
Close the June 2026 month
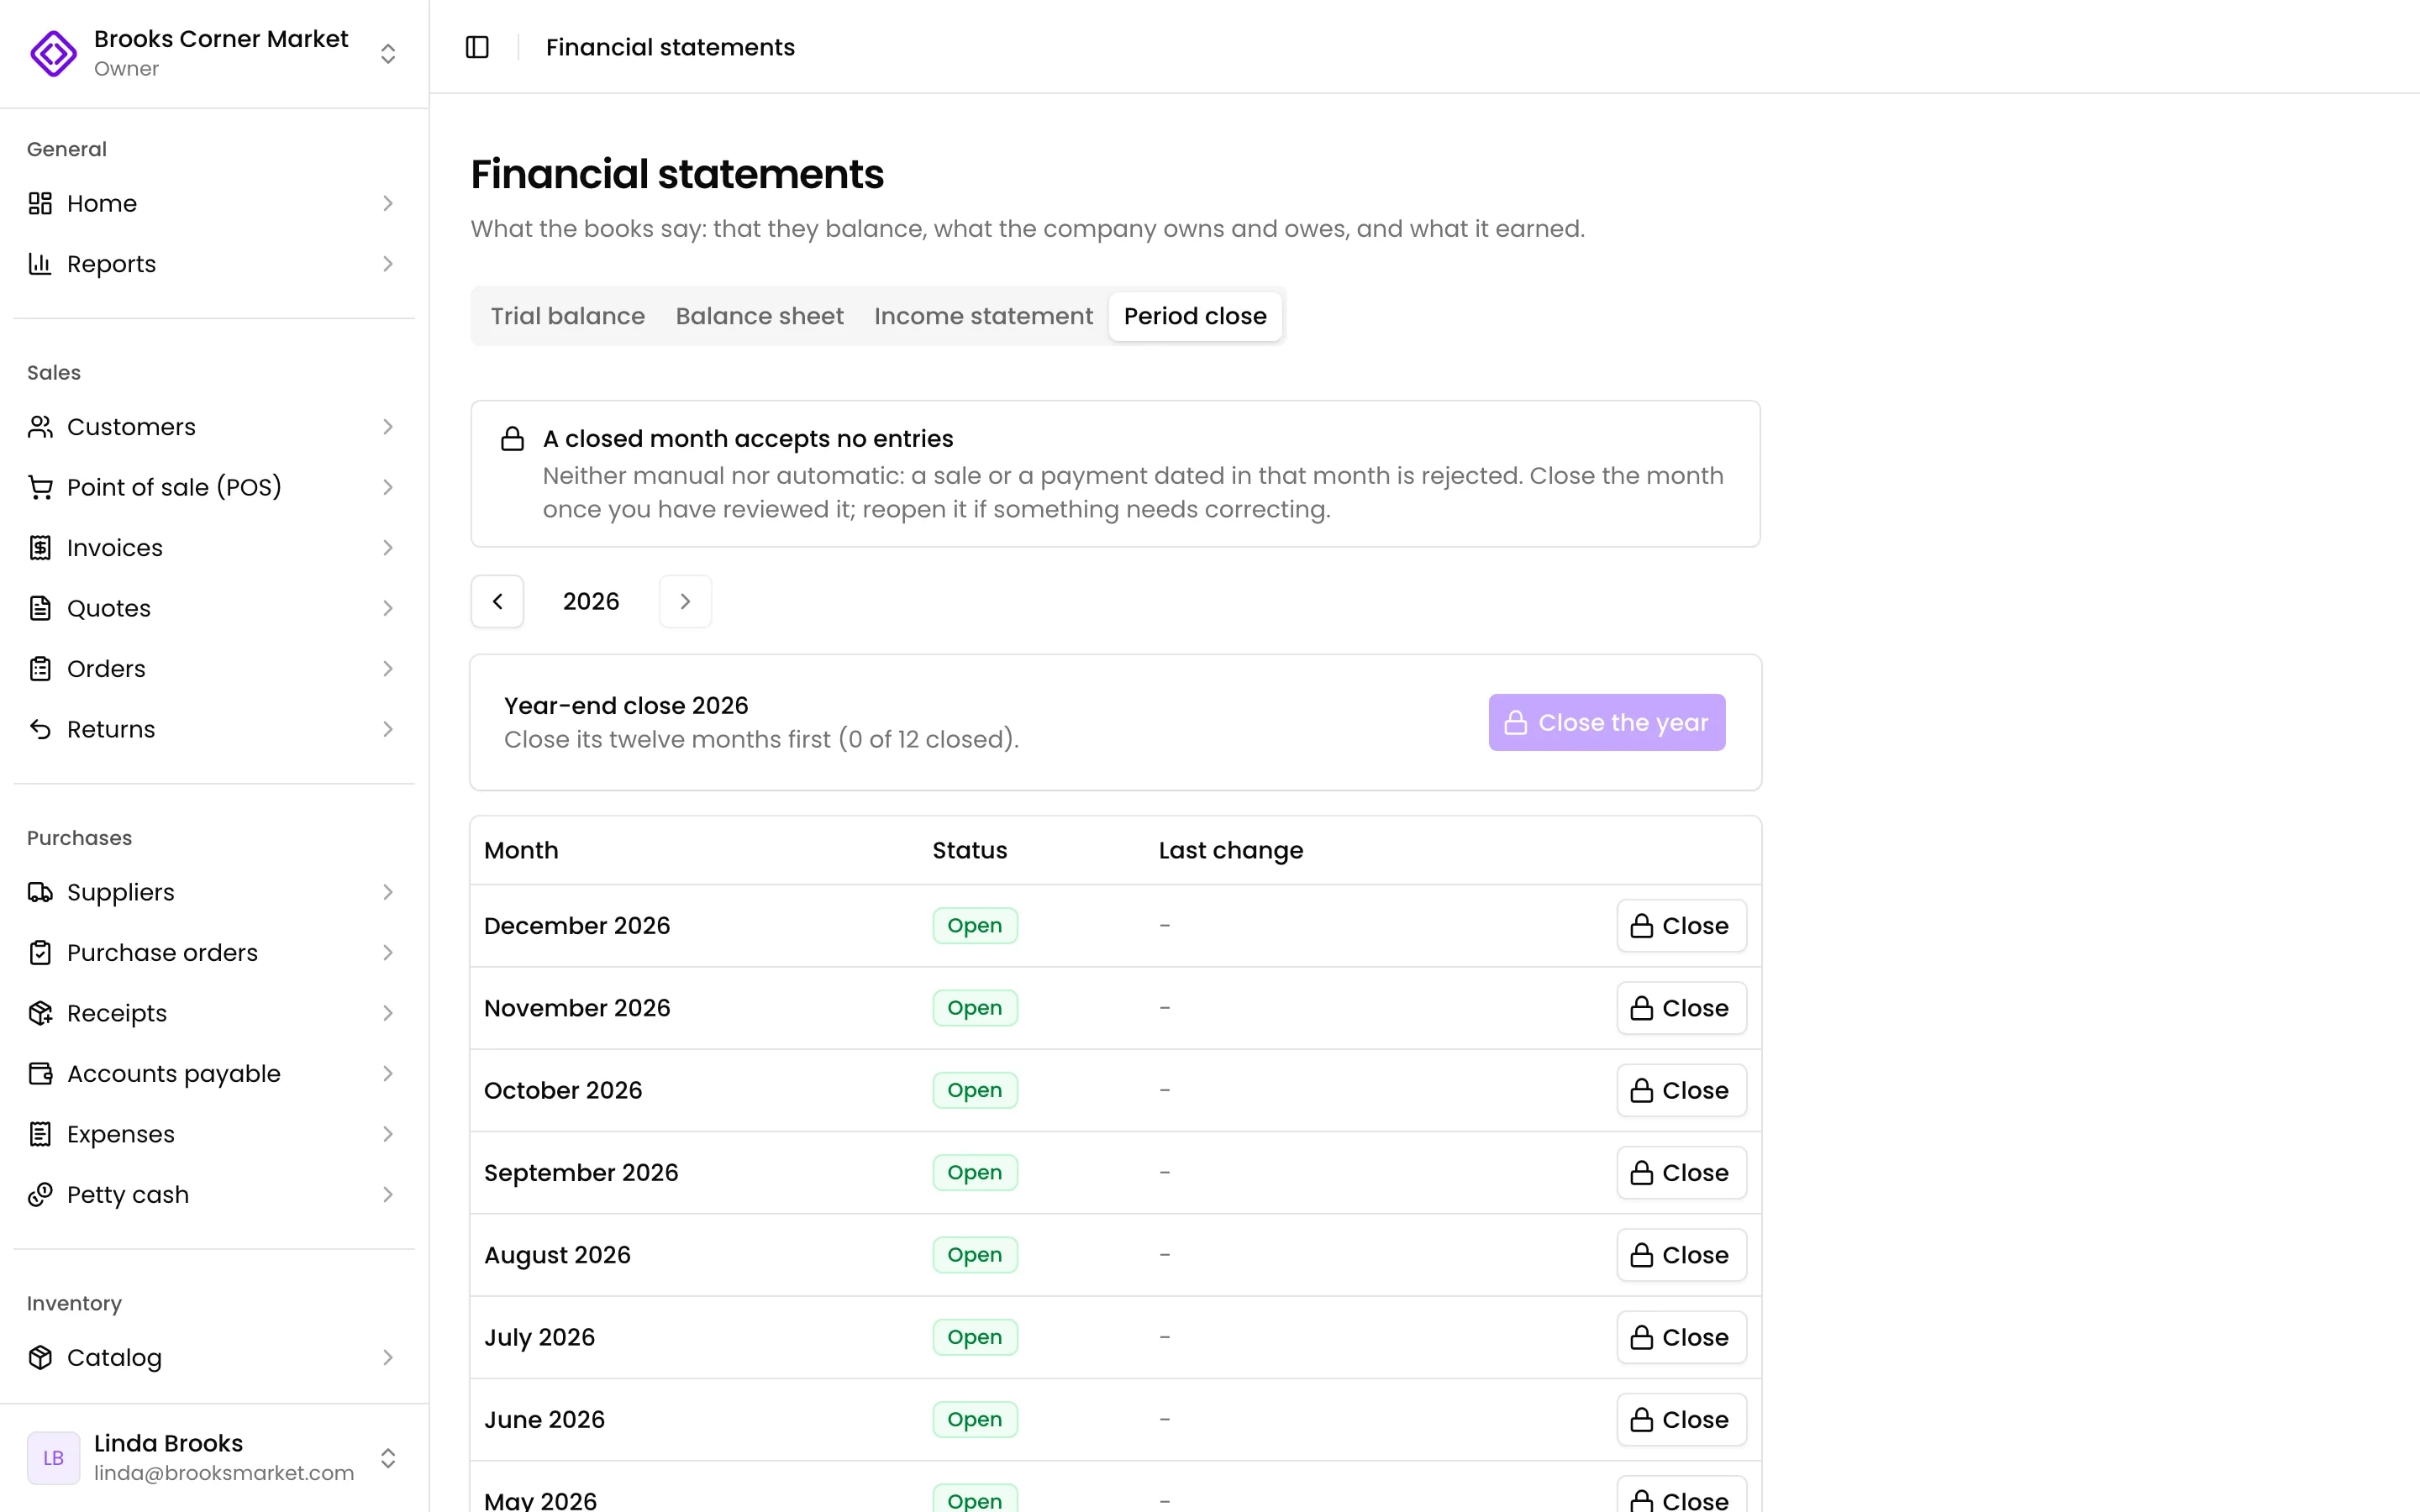tap(1681, 1419)
